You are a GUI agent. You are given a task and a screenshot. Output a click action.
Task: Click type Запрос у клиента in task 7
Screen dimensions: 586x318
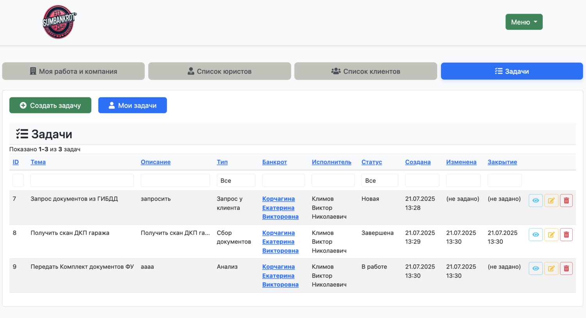(x=230, y=203)
